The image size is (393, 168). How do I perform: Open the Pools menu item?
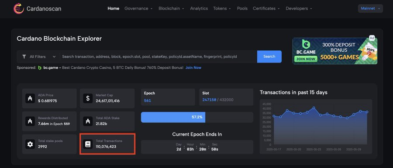(242, 9)
